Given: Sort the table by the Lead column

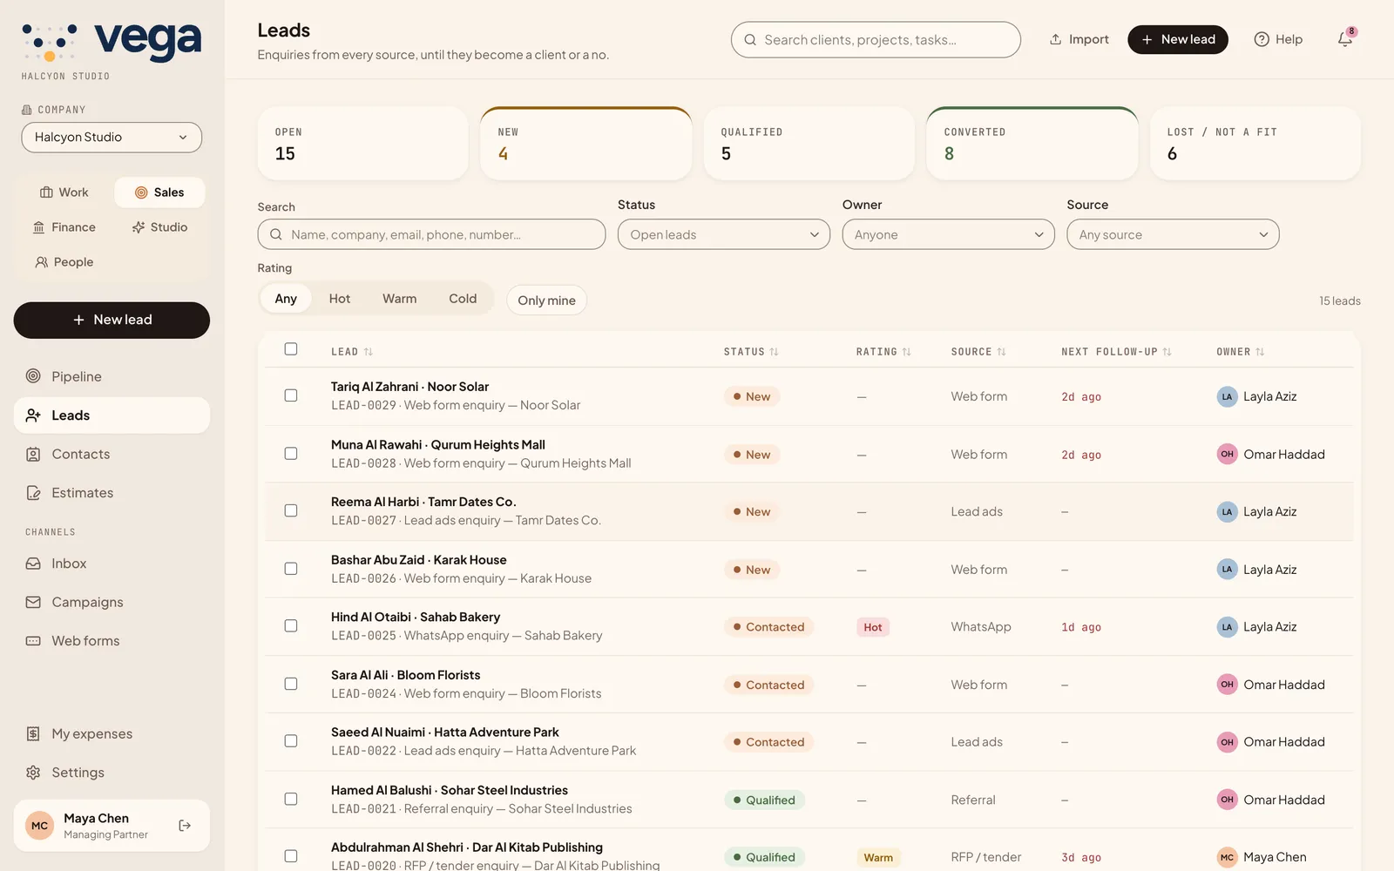Looking at the screenshot, I should click(x=352, y=352).
